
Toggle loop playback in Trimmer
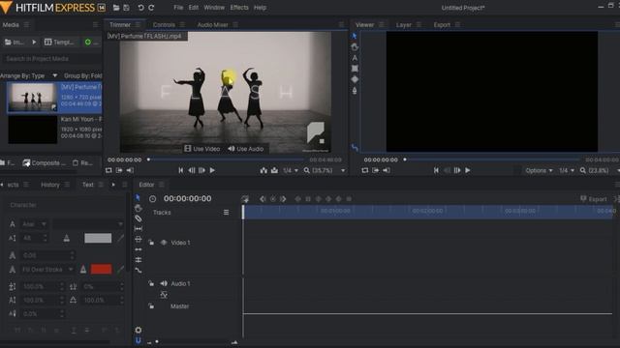coord(108,170)
